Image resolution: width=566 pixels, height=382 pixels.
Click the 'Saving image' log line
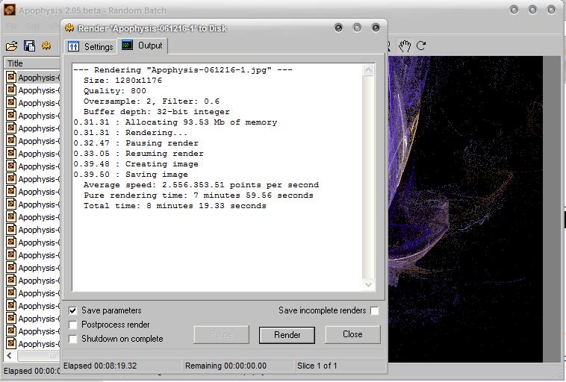point(131,175)
